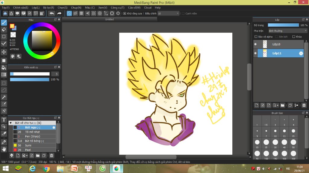Undock the Màu color panel
Image resolution: width=309 pixels, height=173 pixels.
55,20
